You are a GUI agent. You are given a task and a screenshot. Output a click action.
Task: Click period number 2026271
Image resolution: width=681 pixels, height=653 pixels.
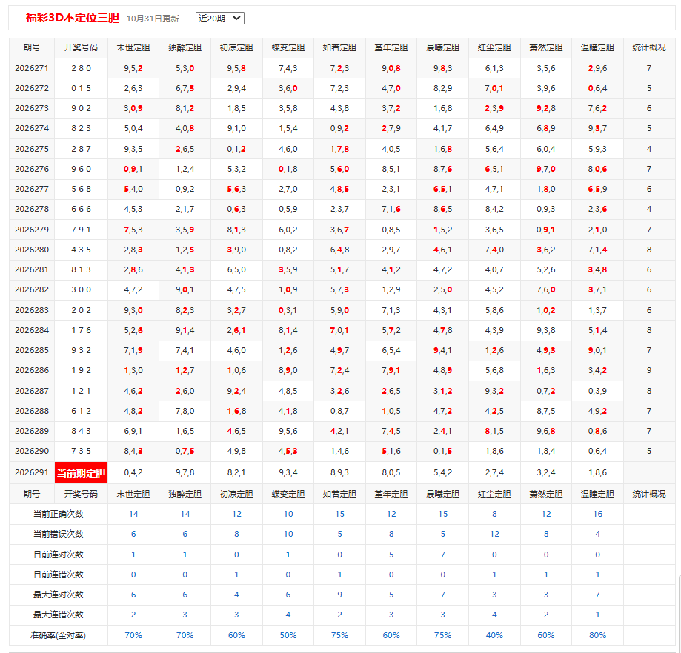point(32,68)
